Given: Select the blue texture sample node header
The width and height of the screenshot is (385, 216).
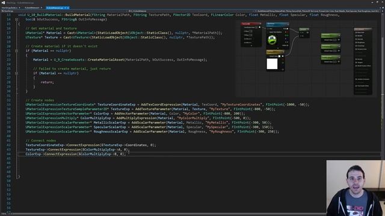Looking at the screenshot, I should (x=277, y=25).
